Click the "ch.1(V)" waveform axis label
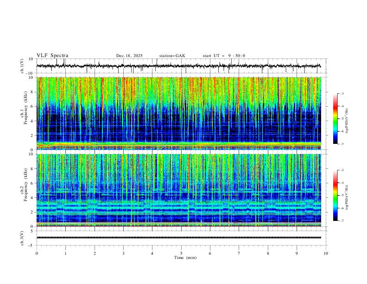Screen dimensions: 367x284 pos(22,66)
